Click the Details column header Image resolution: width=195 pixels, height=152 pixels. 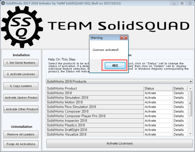[180, 88]
